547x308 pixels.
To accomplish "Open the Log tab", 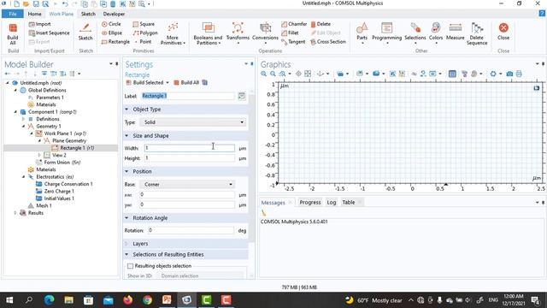I will tap(332, 203).
